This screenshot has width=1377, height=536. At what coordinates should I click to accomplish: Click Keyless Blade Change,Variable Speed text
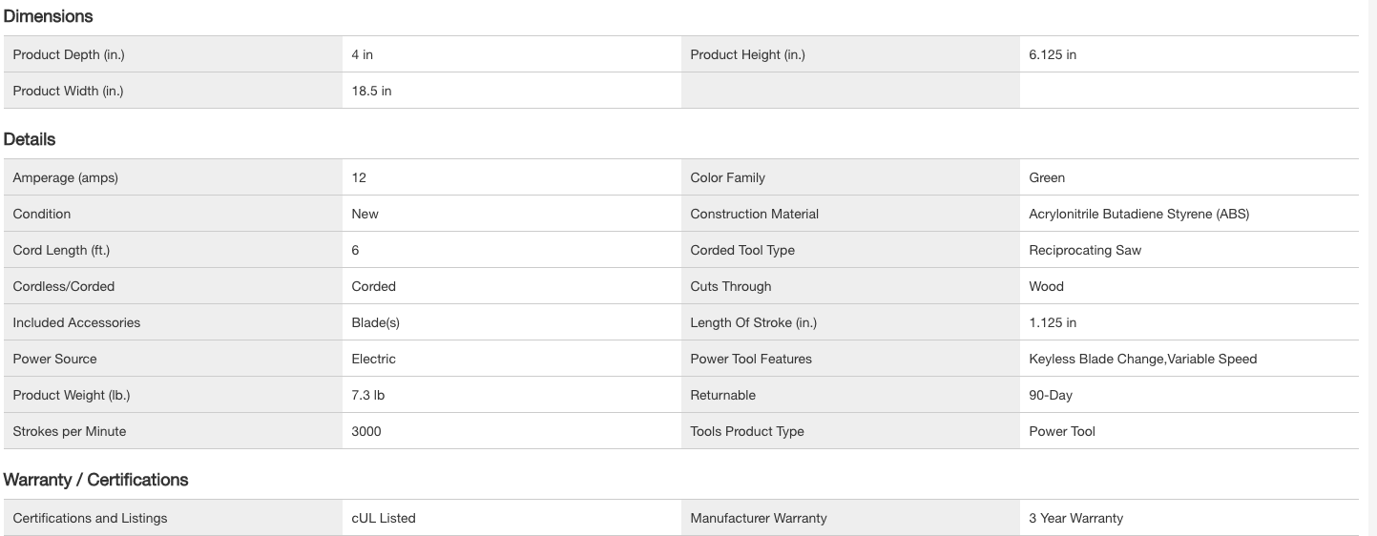[x=1142, y=360]
